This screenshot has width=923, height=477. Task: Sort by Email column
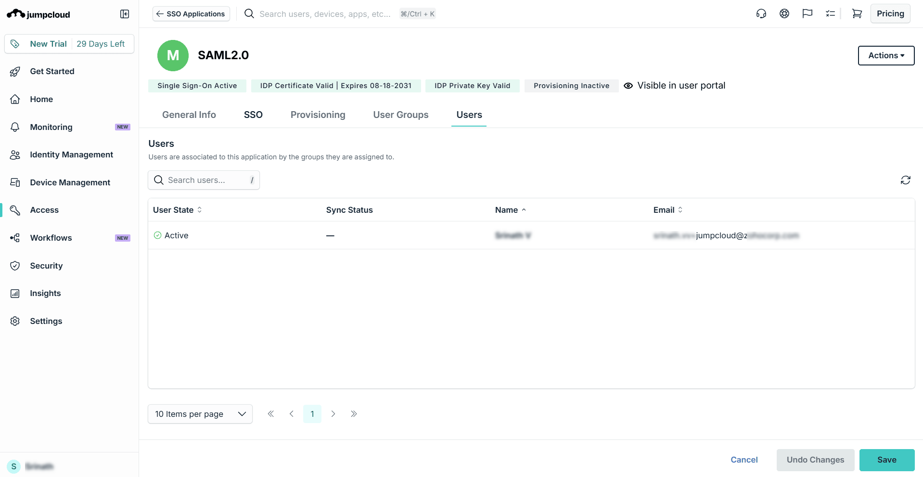[x=668, y=210]
